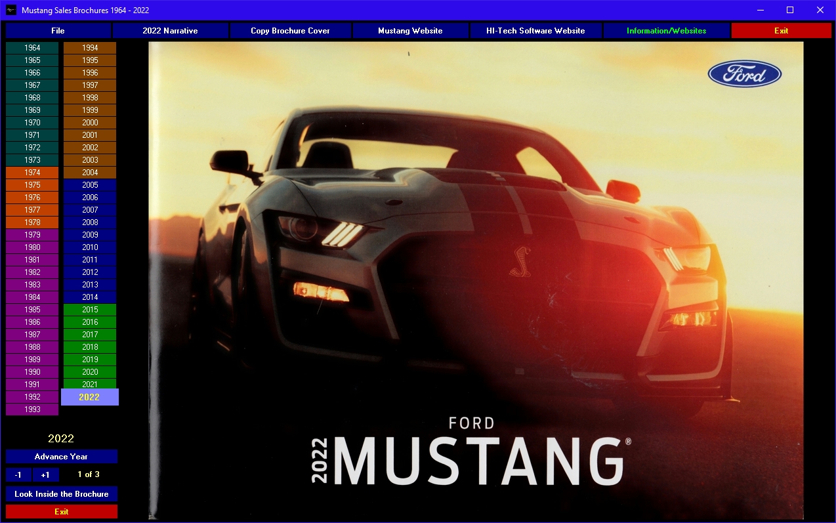Select year 1983
This screenshot has height=523, width=836.
pos(32,285)
